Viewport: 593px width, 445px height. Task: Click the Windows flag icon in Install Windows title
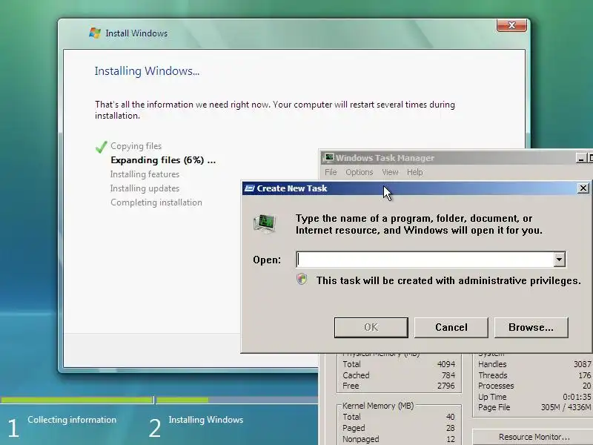[95, 33]
